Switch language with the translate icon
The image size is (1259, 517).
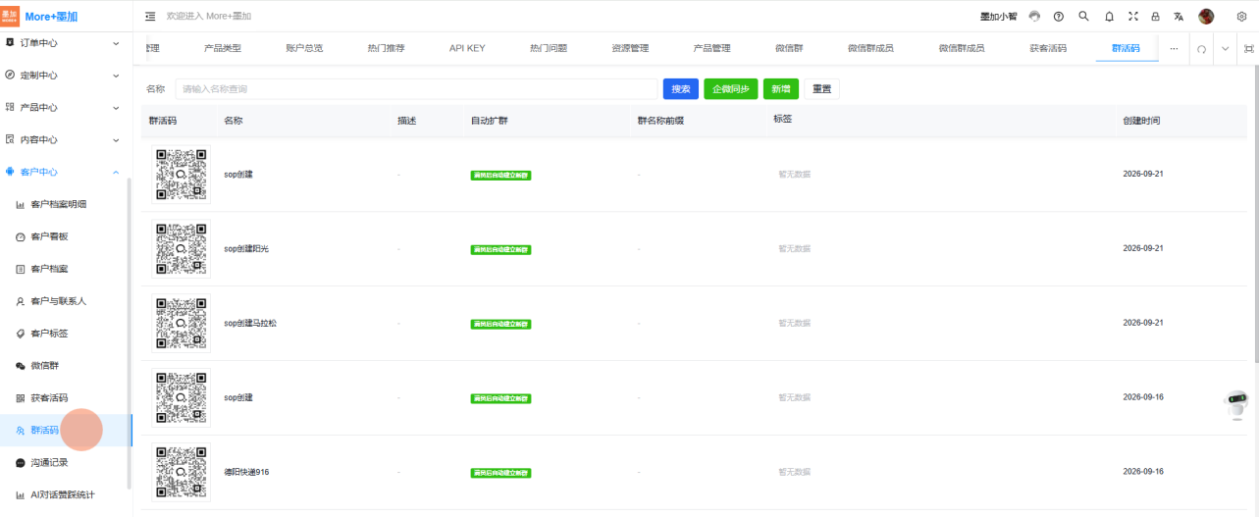pos(1179,17)
